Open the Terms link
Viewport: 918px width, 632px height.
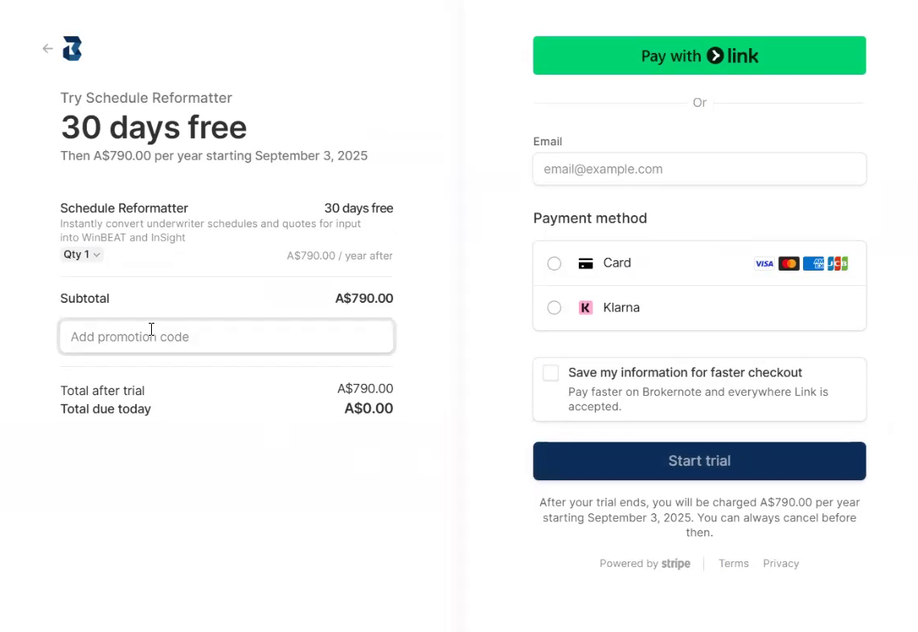(x=734, y=564)
